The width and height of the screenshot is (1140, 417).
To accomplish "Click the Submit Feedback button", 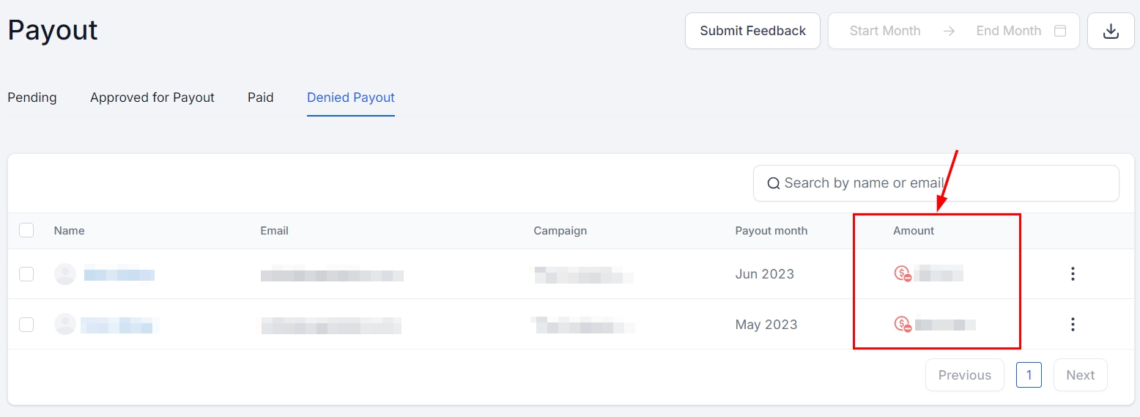I will (x=752, y=31).
